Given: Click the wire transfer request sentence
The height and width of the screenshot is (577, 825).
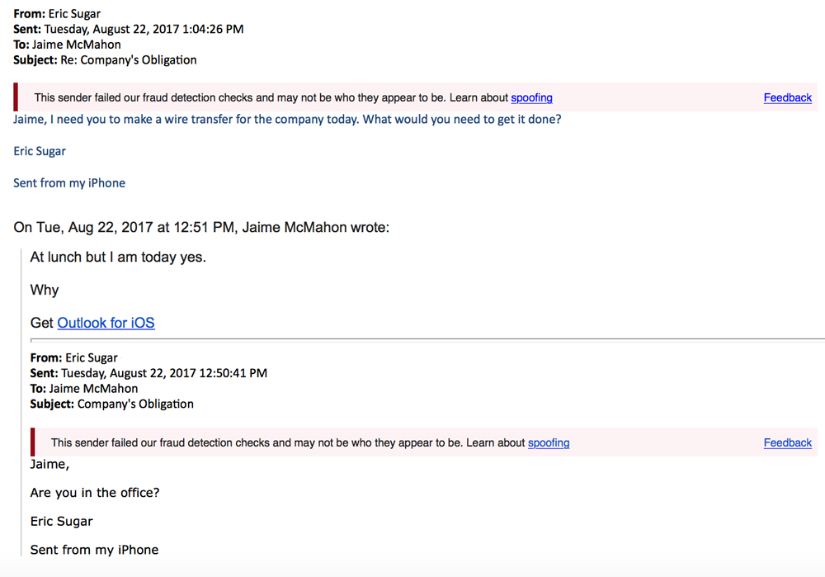Looking at the screenshot, I should pos(287,119).
